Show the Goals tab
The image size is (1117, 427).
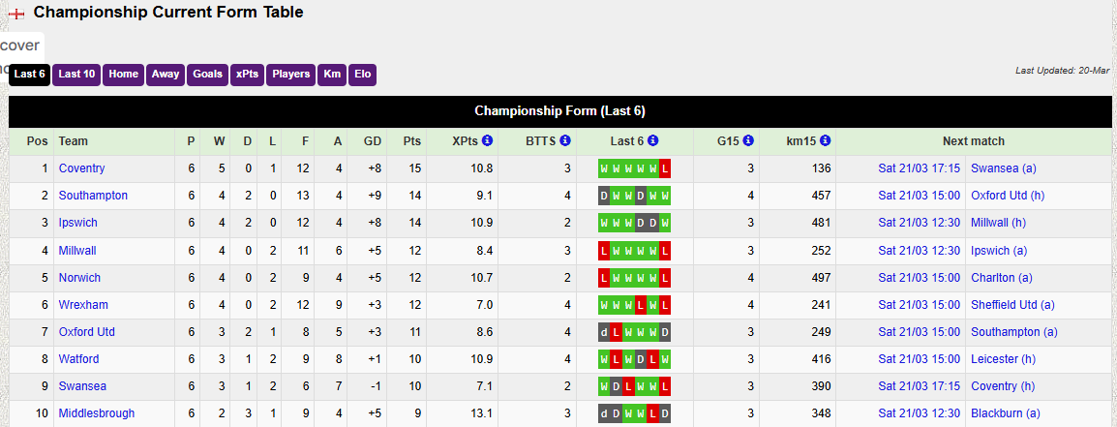[x=207, y=75]
